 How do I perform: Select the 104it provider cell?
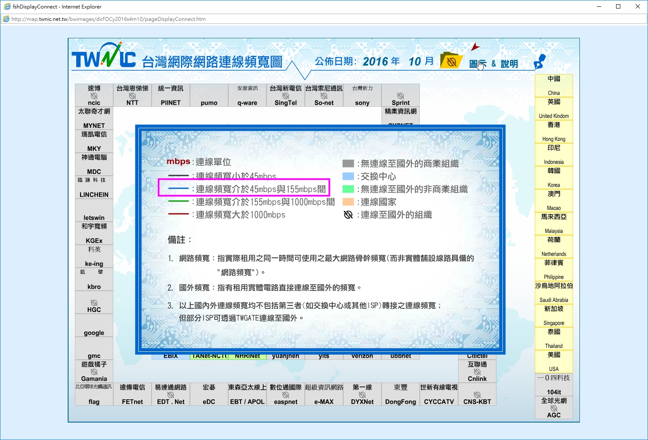[554, 385]
